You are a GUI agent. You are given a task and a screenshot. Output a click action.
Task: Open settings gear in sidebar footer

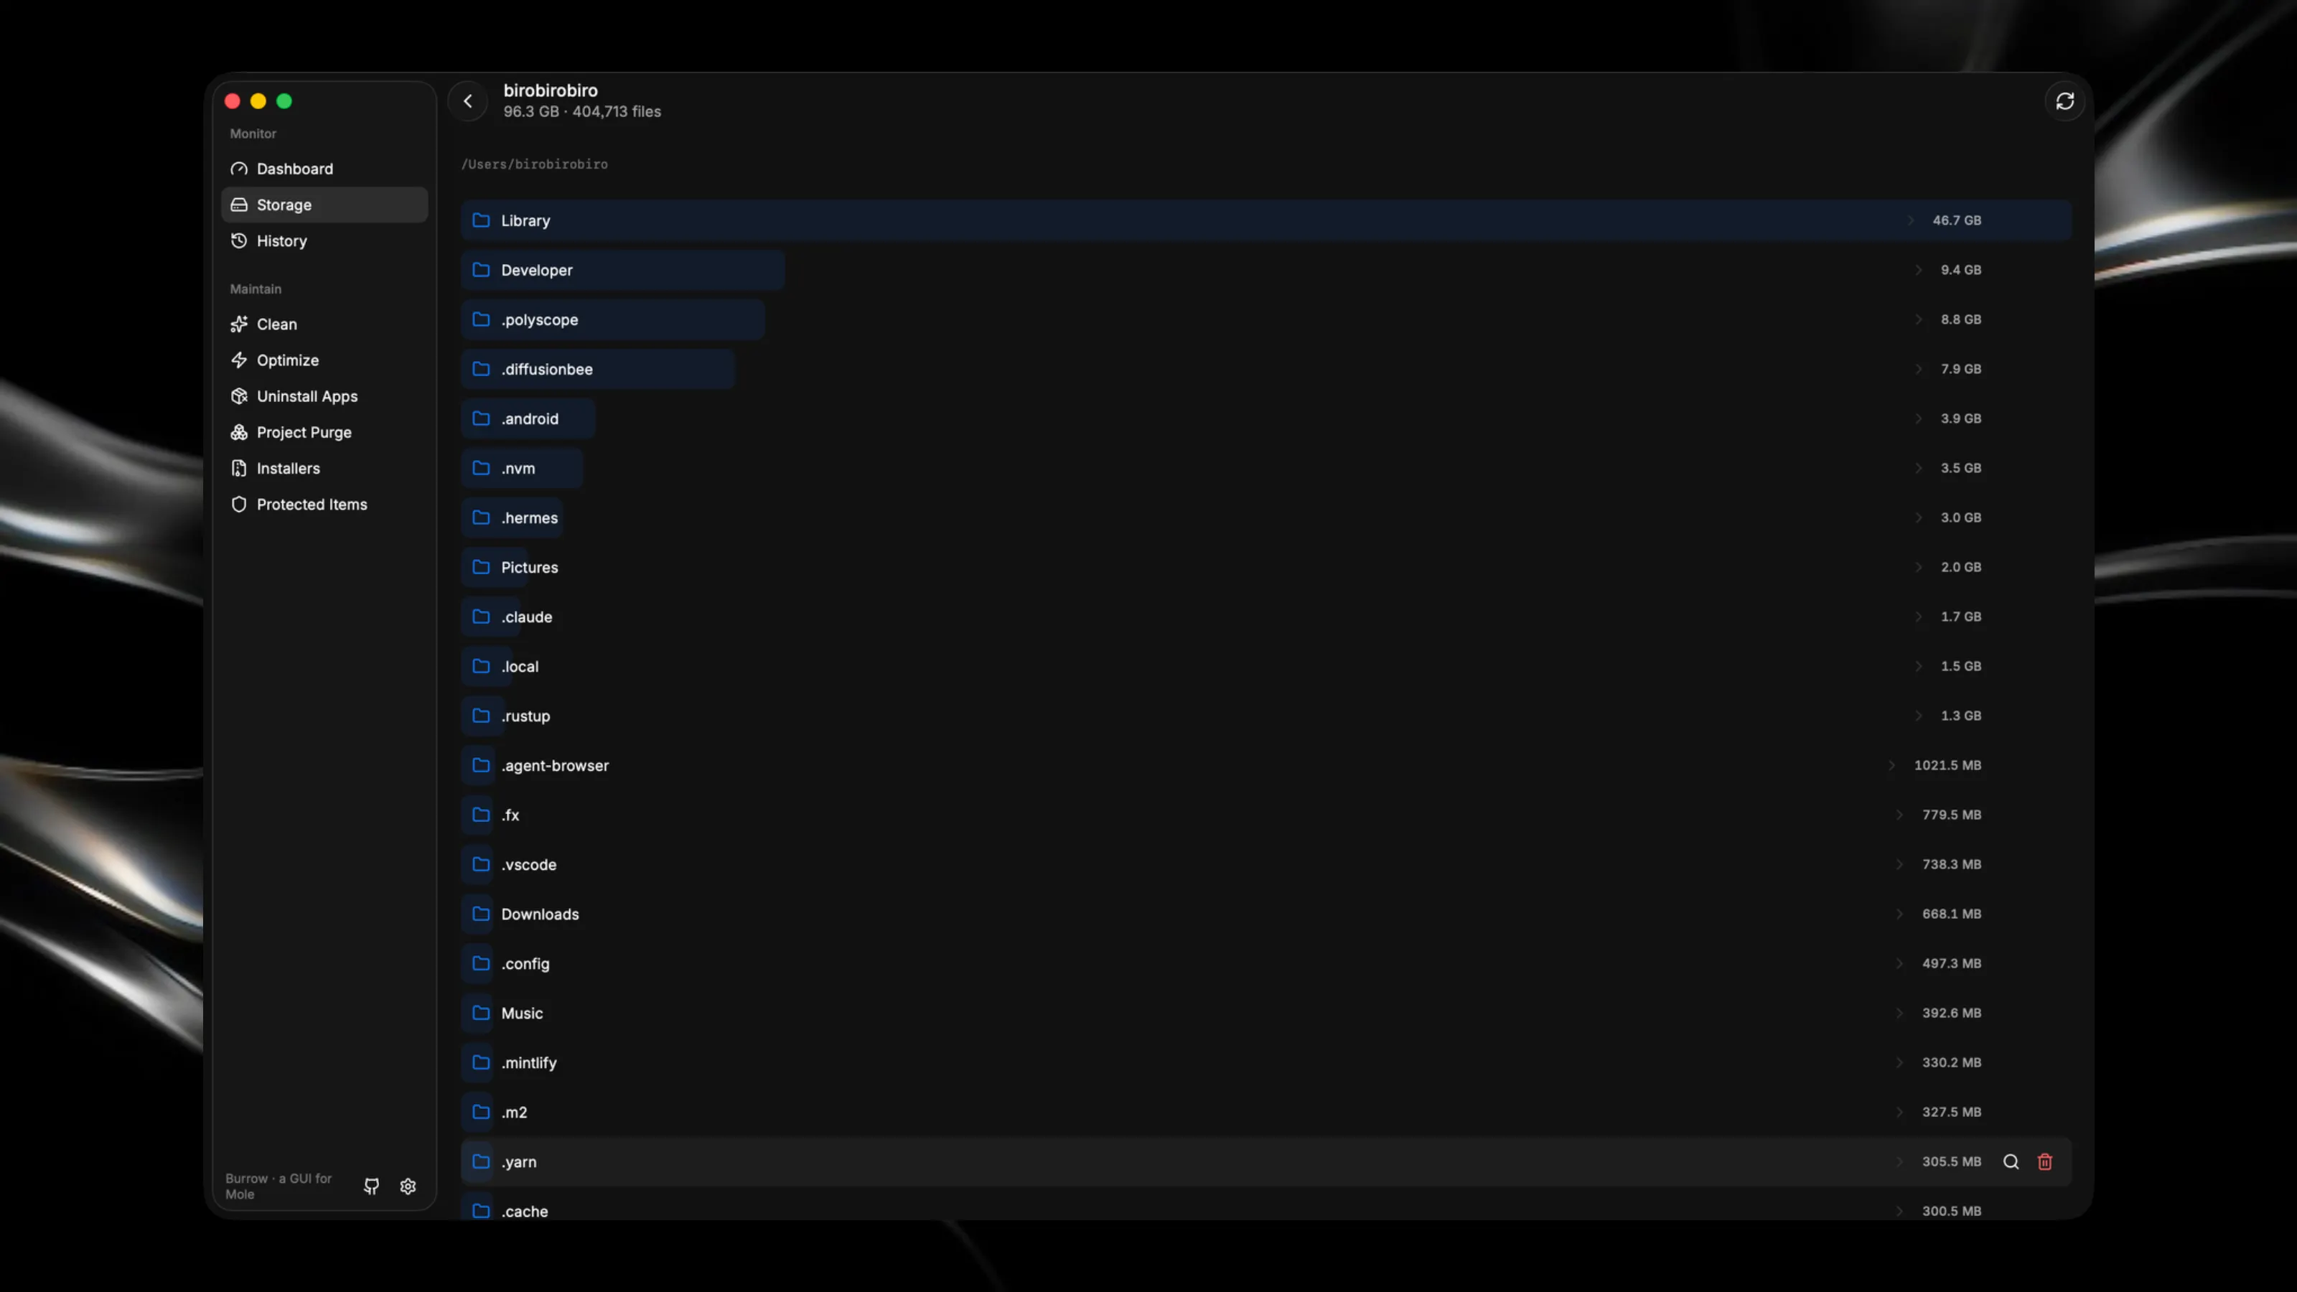pos(408,1186)
